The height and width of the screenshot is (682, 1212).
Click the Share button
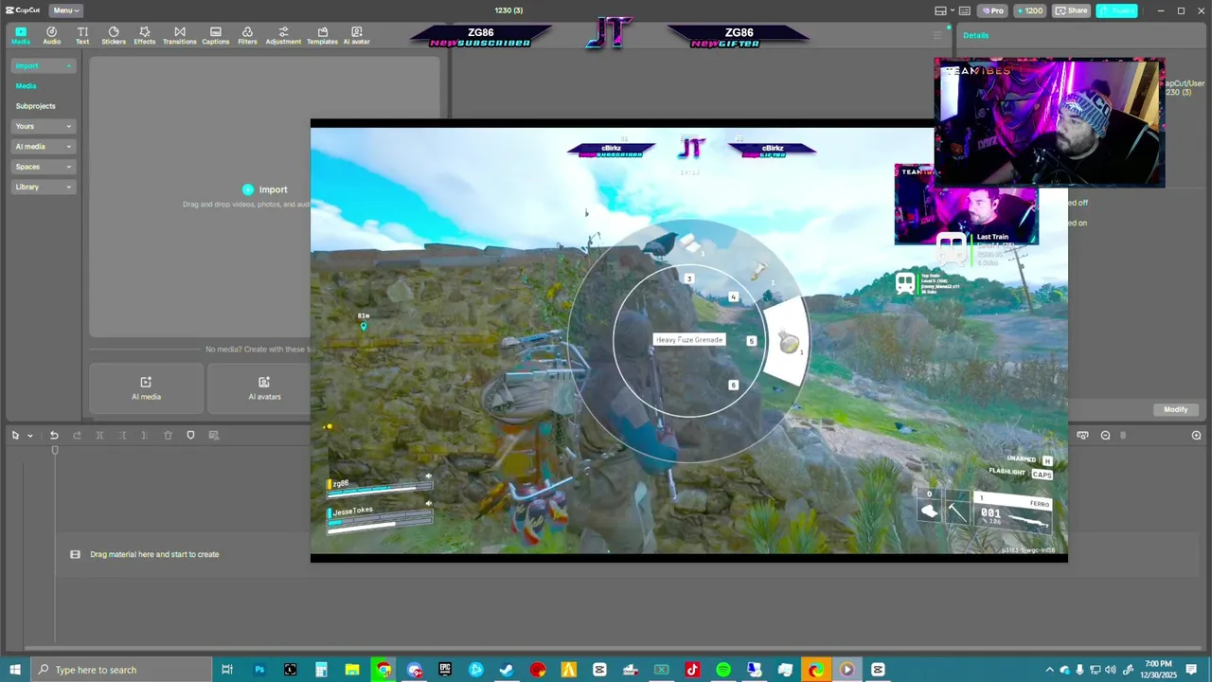point(1072,10)
